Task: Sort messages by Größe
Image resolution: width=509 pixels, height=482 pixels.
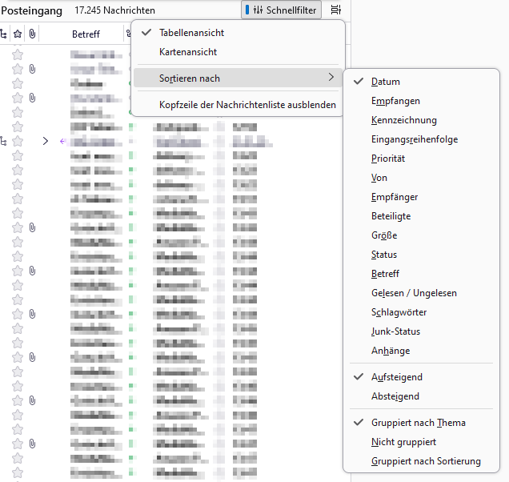Action: pos(384,235)
